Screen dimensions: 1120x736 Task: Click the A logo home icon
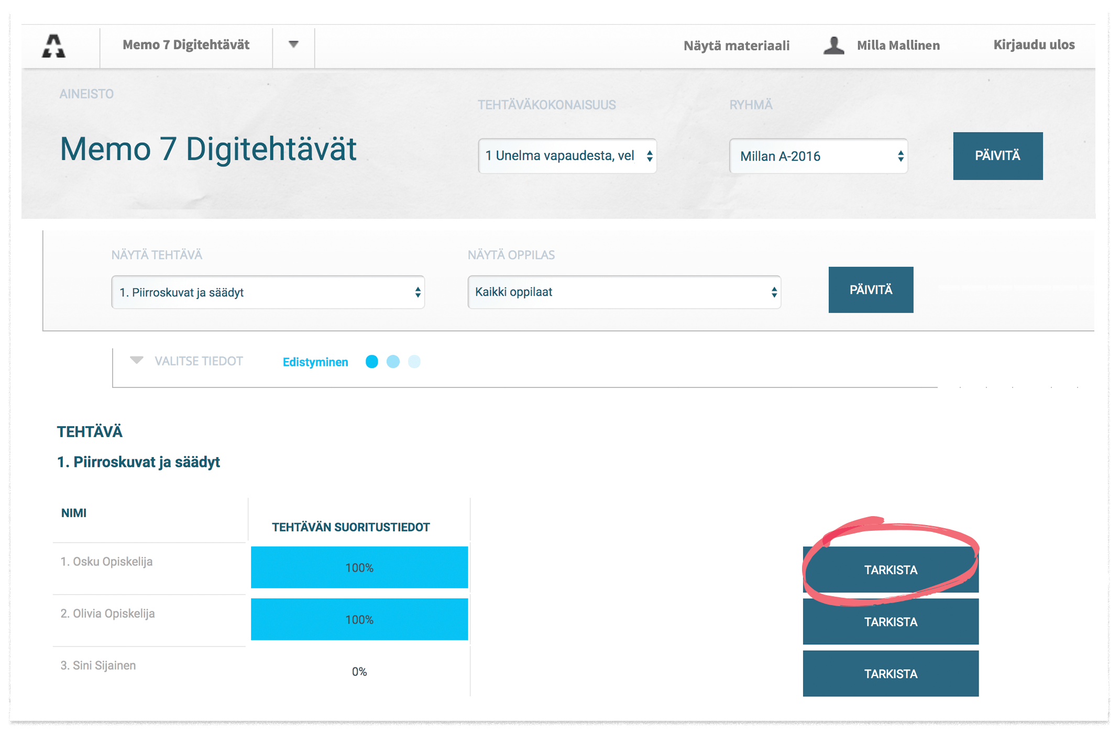(x=53, y=46)
